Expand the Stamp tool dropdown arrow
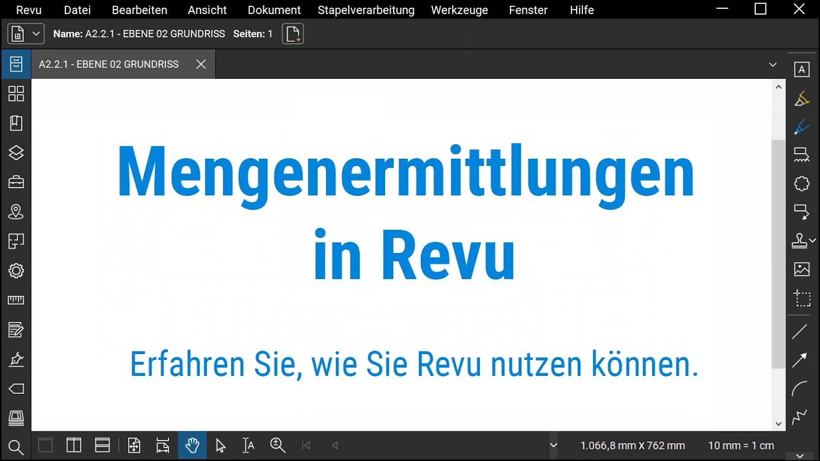Screen dimensions: 820x461 (813, 241)
